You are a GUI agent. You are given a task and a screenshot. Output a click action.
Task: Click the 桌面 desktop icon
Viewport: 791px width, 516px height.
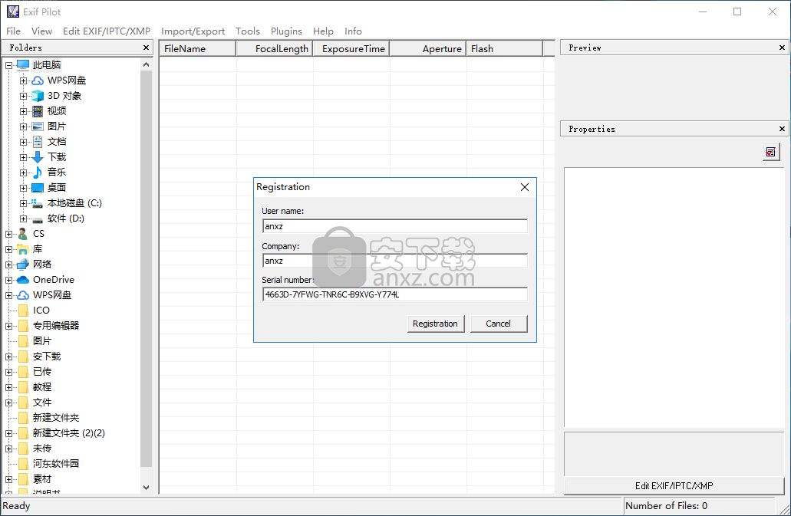tap(38, 188)
